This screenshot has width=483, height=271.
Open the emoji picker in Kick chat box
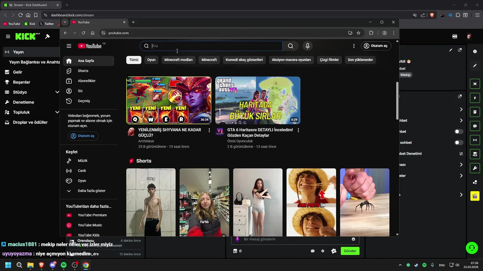(353, 239)
